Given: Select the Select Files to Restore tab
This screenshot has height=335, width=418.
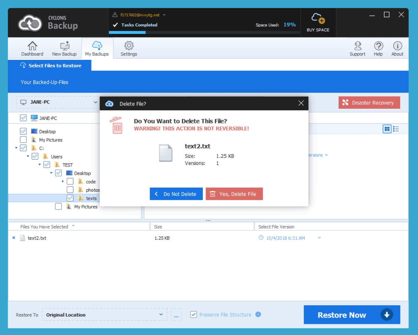Looking at the screenshot, I should (x=51, y=65).
